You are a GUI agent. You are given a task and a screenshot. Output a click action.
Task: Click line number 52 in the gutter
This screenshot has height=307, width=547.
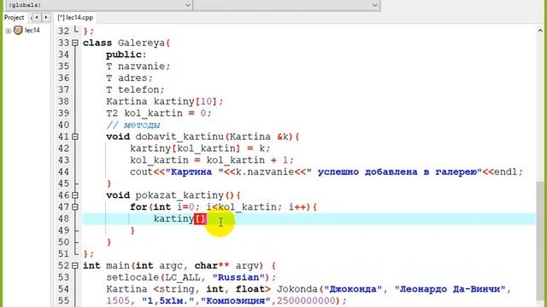pyautogui.click(x=63, y=265)
